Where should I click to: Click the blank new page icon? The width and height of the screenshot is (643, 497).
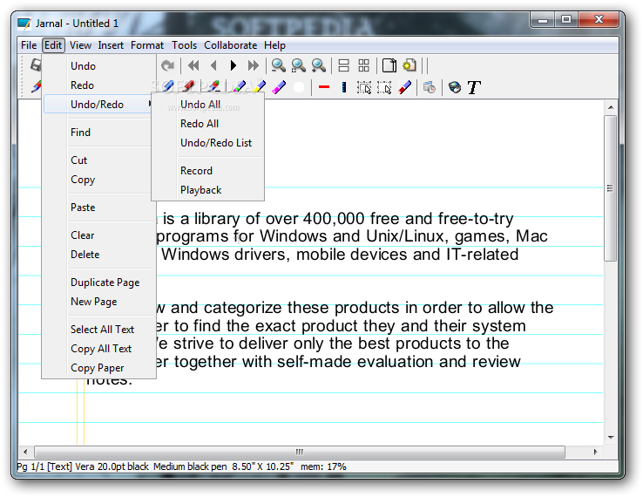pos(389,65)
